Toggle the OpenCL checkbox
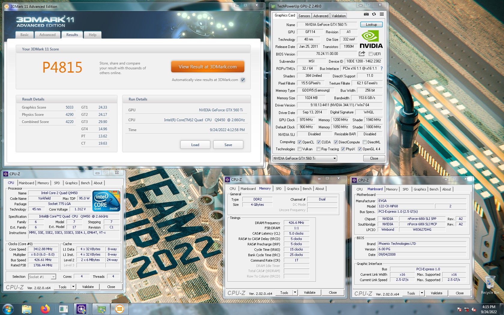 coord(299,142)
